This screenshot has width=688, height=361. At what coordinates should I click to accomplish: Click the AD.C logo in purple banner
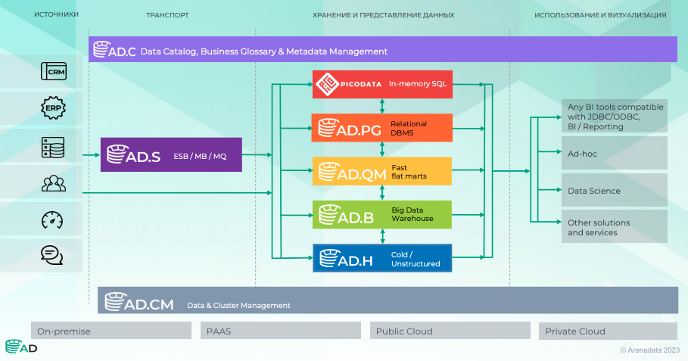tap(114, 50)
